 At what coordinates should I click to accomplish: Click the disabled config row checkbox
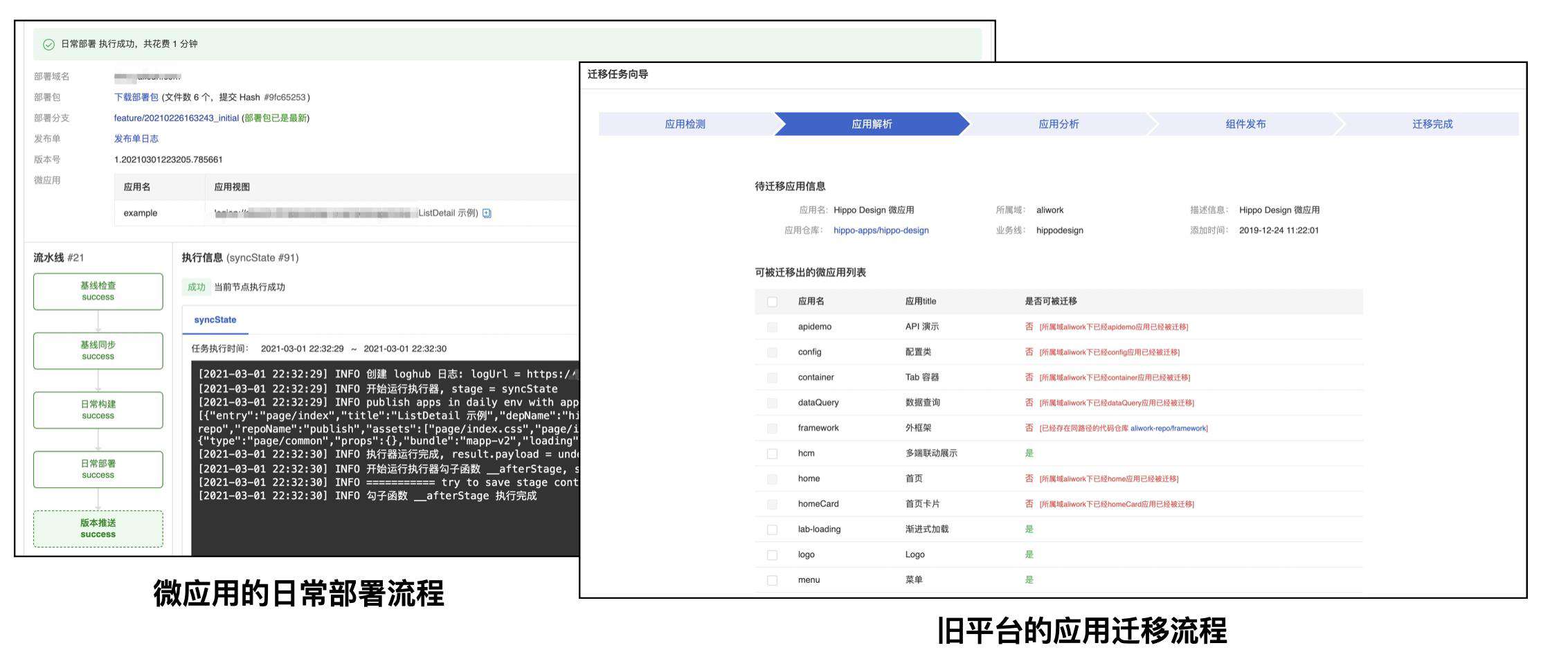tap(772, 352)
